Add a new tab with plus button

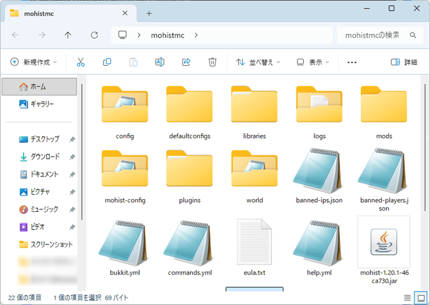pyautogui.click(x=149, y=13)
